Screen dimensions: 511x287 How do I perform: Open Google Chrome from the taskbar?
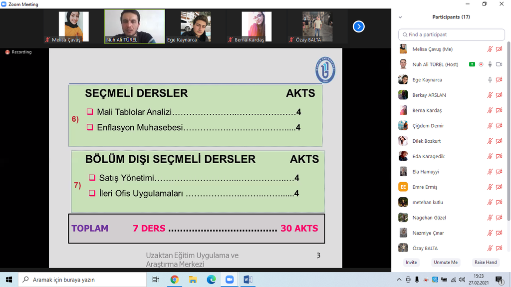click(174, 280)
